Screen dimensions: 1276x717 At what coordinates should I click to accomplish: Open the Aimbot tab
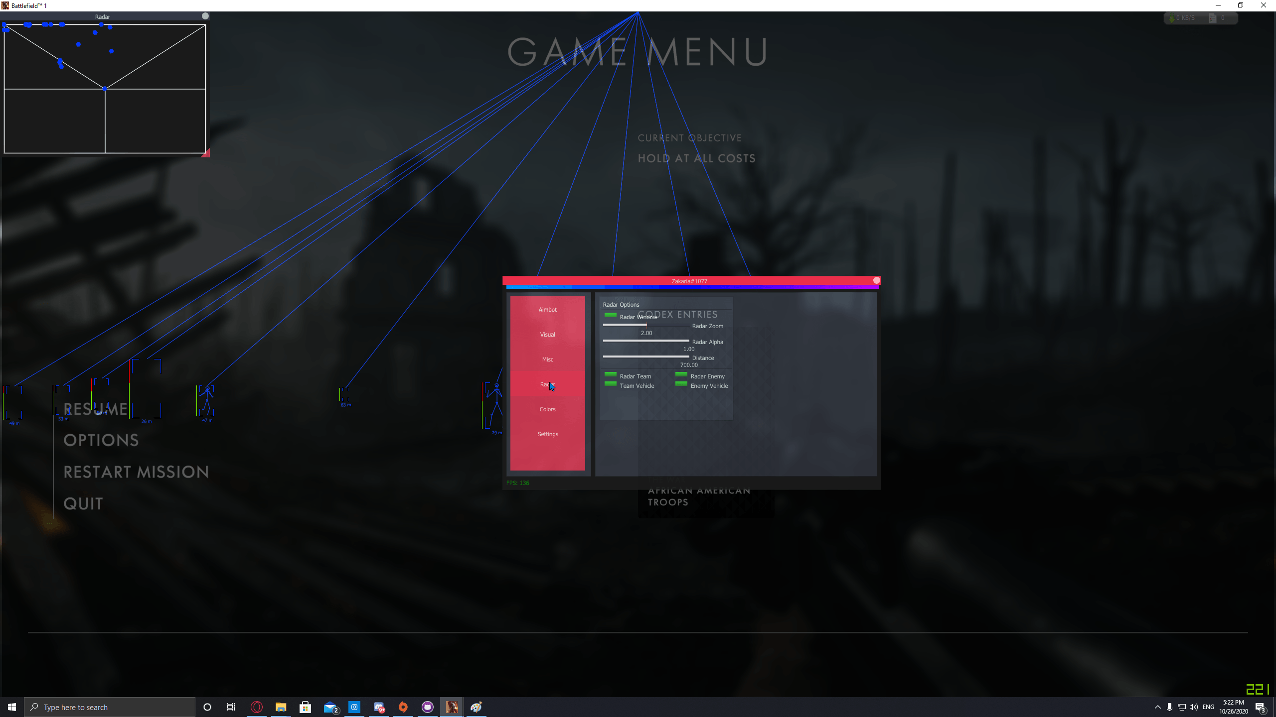pos(547,310)
